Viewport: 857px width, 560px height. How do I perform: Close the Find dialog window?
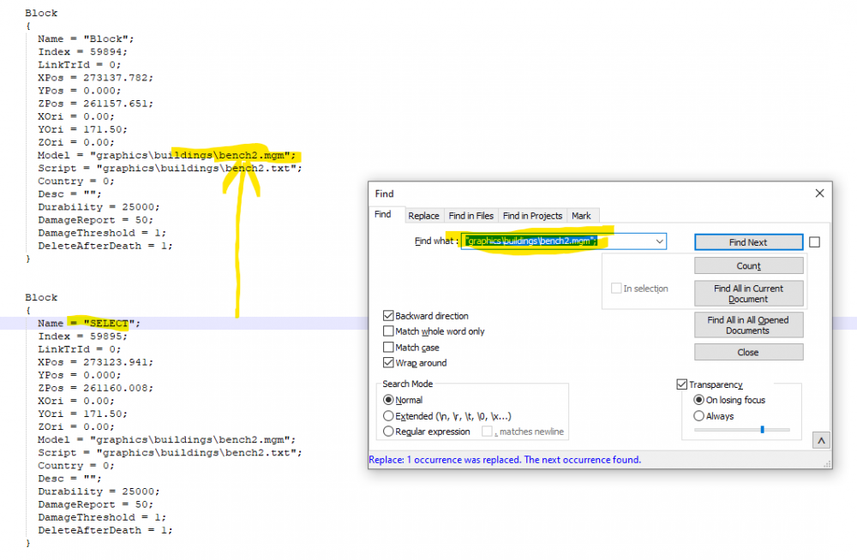pos(819,194)
